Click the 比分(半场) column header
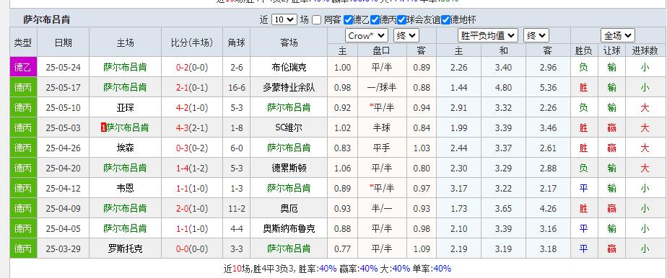 tap(192, 42)
